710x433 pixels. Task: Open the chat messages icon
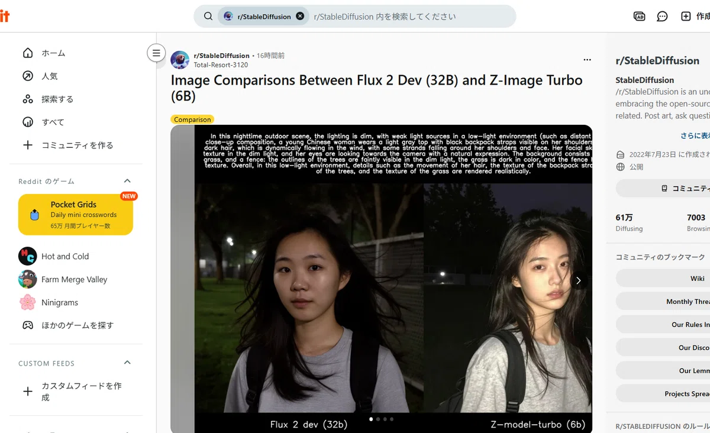663,17
